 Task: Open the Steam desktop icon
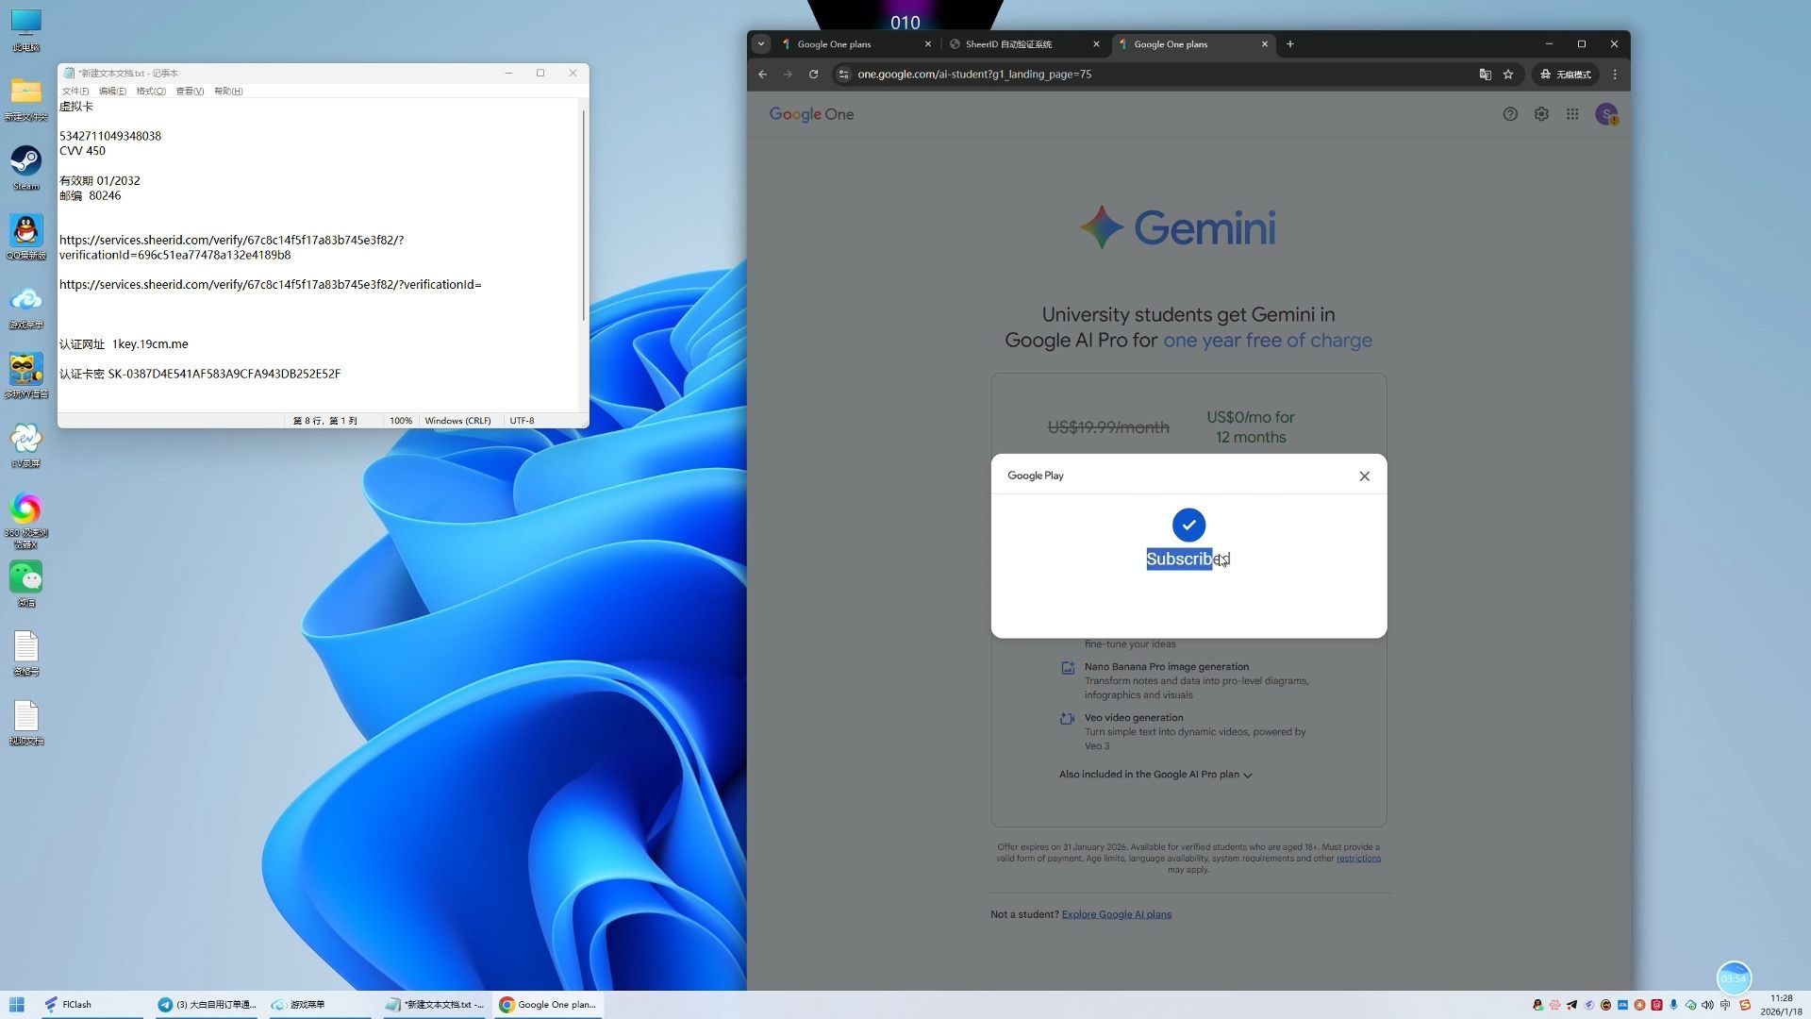coord(26,162)
